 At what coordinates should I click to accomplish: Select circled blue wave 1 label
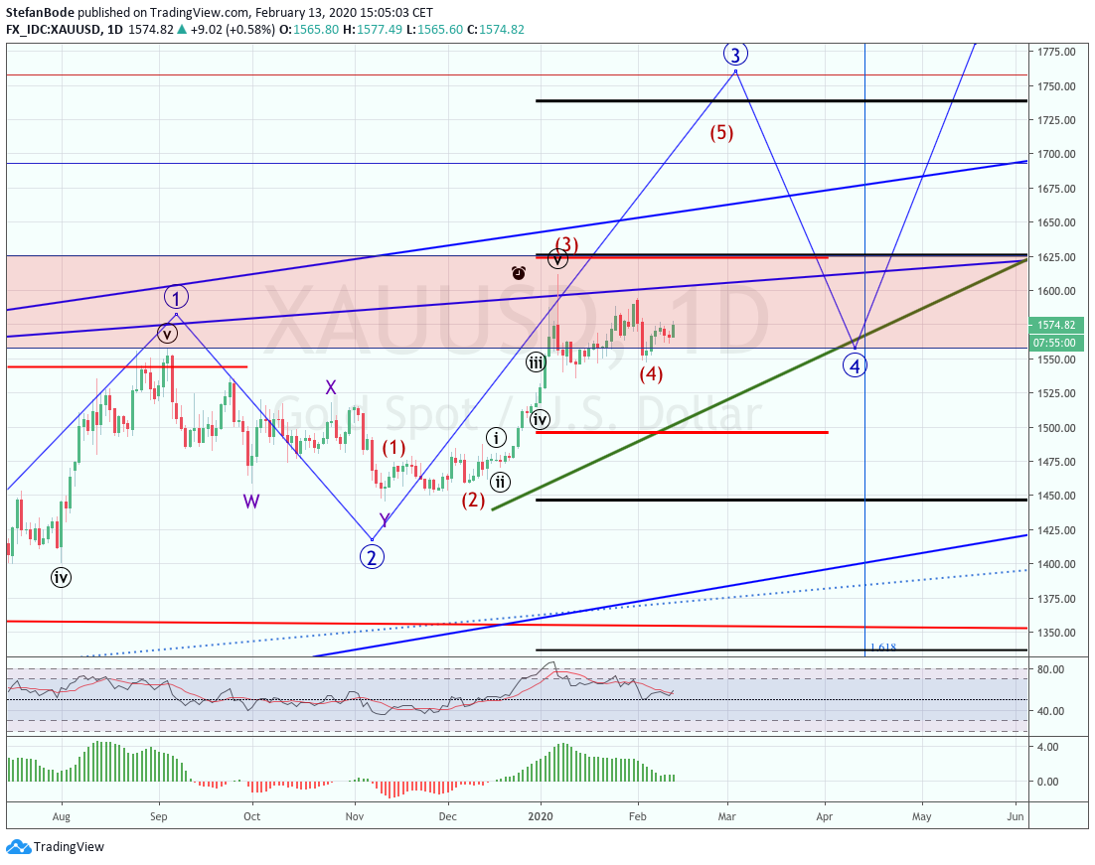(x=176, y=298)
